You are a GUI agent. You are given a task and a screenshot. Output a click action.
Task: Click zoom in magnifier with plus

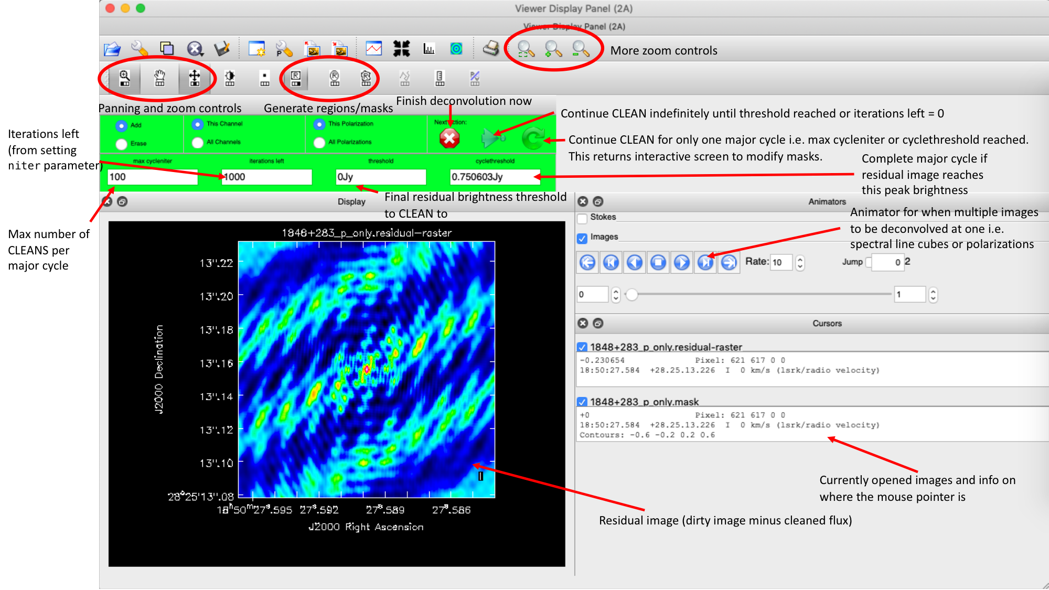(553, 49)
